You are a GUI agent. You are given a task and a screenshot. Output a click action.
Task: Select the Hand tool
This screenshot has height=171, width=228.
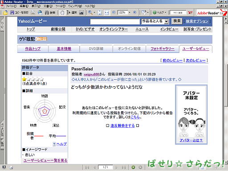point(62,12)
